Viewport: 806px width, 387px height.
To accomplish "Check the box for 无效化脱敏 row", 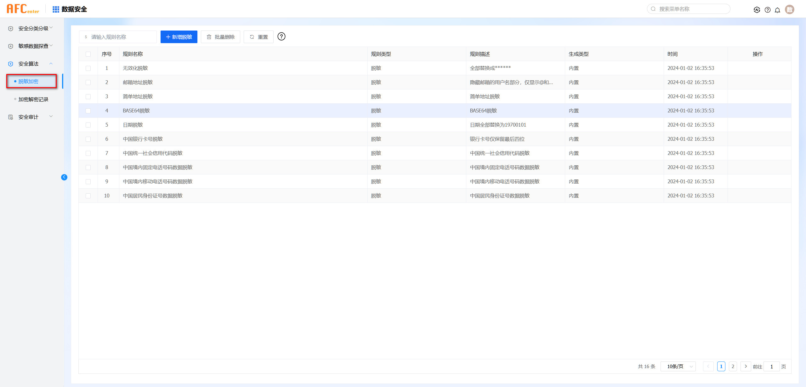I will tap(88, 68).
